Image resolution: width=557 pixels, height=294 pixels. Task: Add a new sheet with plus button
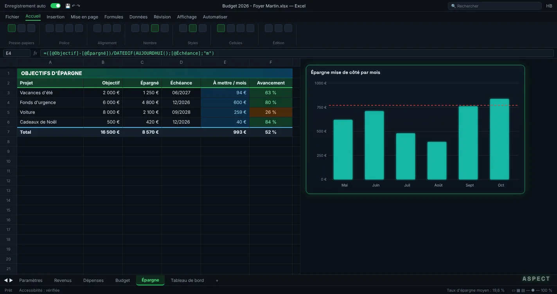(x=217, y=280)
